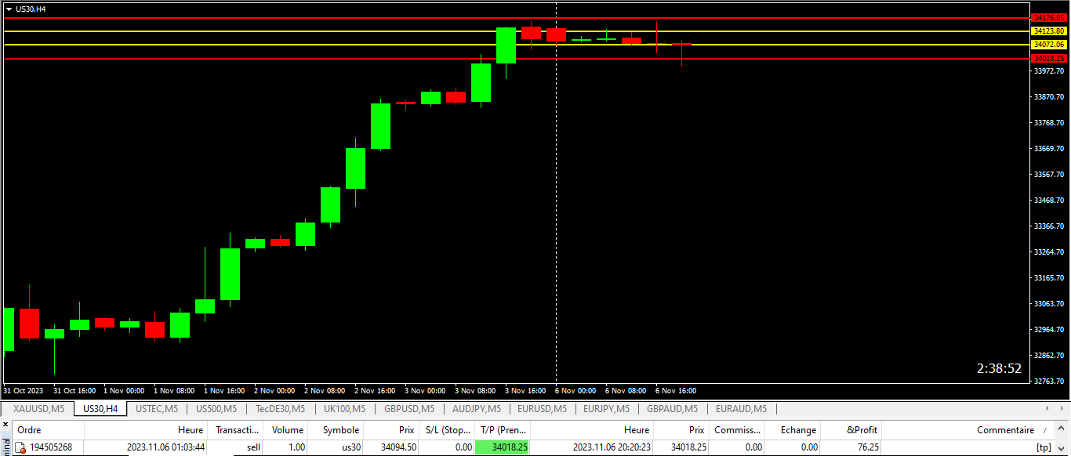1071x456 pixels.
Task: Click the chart tabs scroll-right arrow
Action: click(x=1062, y=408)
